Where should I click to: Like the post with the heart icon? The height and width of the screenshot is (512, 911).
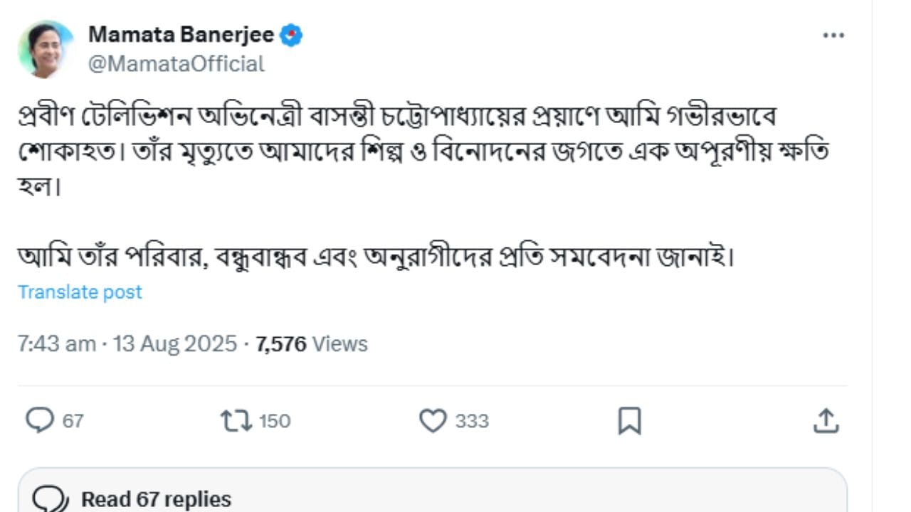tap(432, 420)
